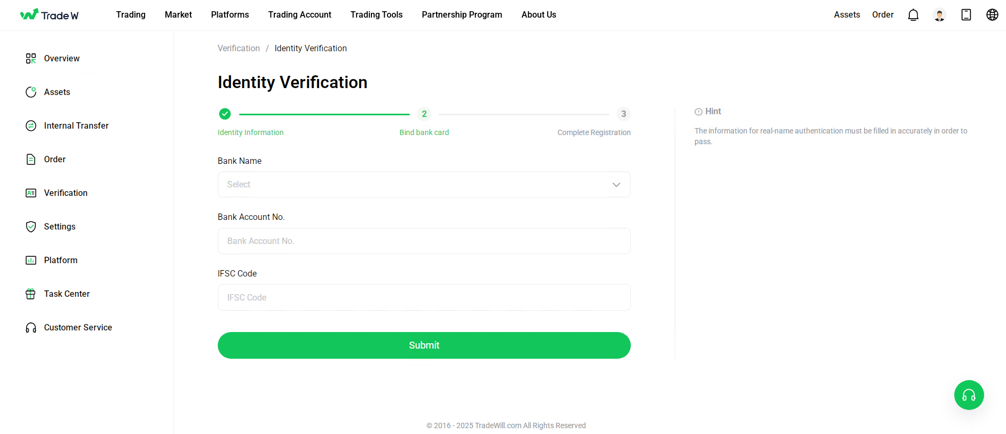Focus the Bank Account No. input field
The image size is (1006, 434).
click(x=424, y=241)
